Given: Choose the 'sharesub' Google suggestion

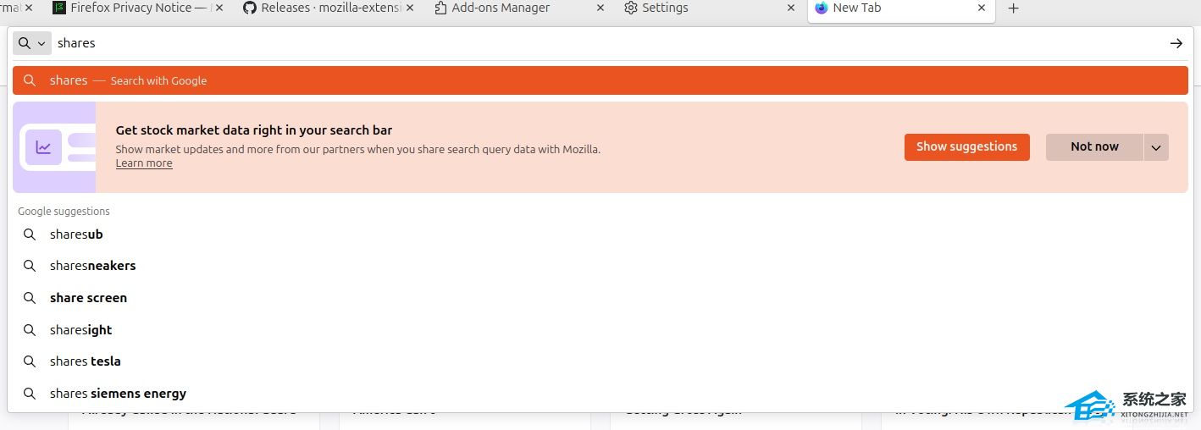Looking at the screenshot, I should coord(76,234).
